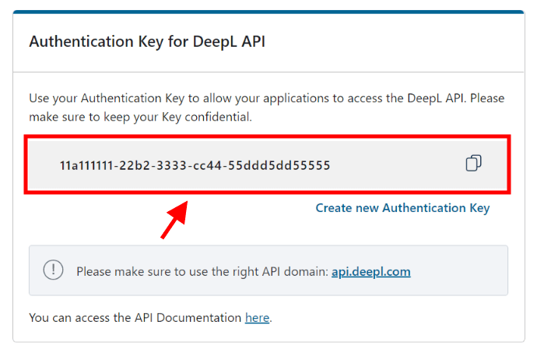Viewport: 537px width, 353px height.
Task: Click the exclamation info icon in the notice
Action: (x=53, y=270)
